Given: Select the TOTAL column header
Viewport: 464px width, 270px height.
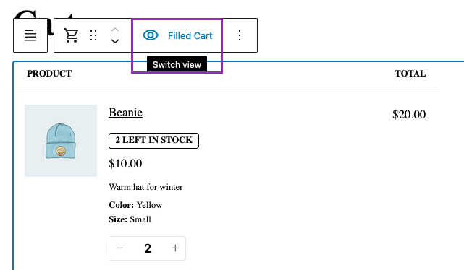Looking at the screenshot, I should point(410,74).
